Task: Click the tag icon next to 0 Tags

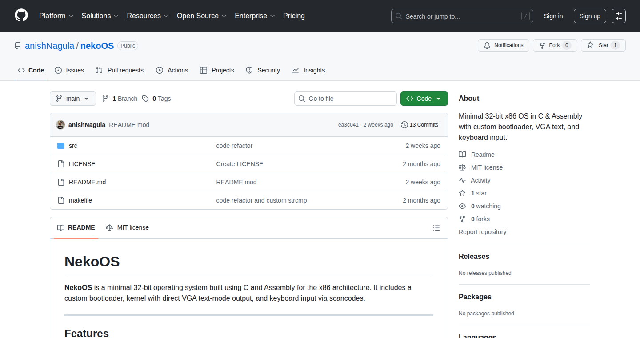Action: point(145,99)
